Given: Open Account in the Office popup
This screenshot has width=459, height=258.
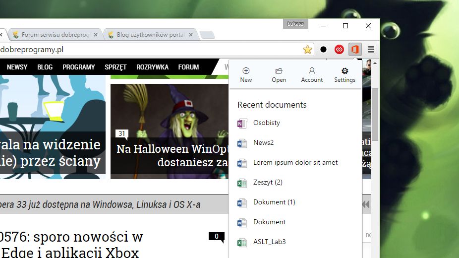Looking at the screenshot, I should tap(312, 75).
